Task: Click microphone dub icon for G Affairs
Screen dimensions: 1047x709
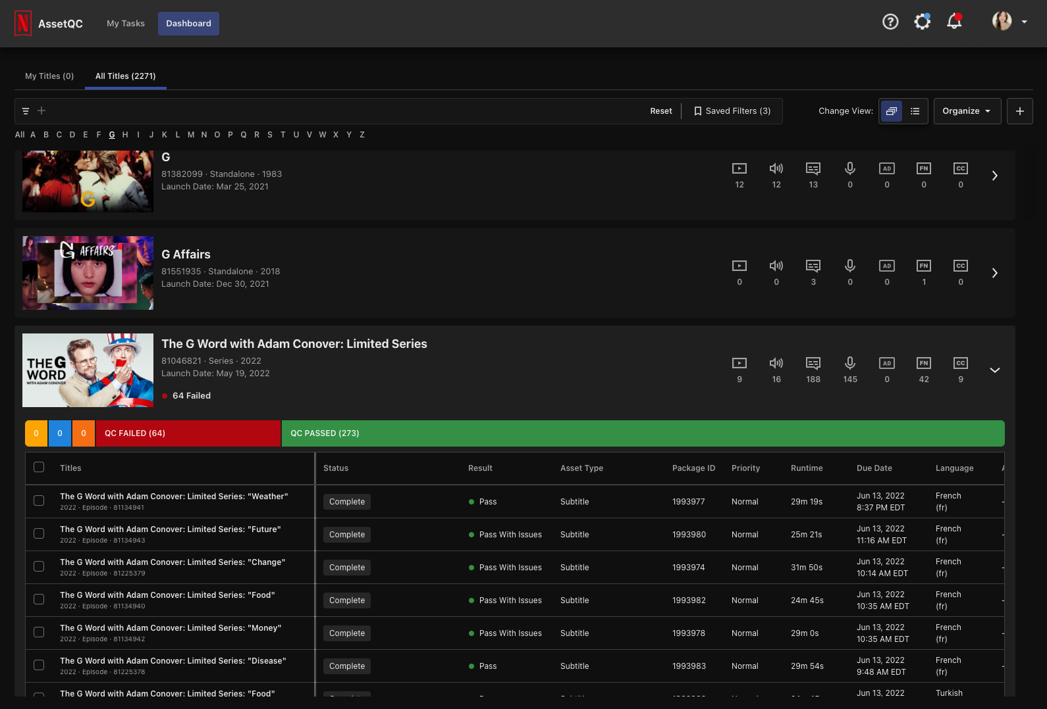Action: click(850, 266)
